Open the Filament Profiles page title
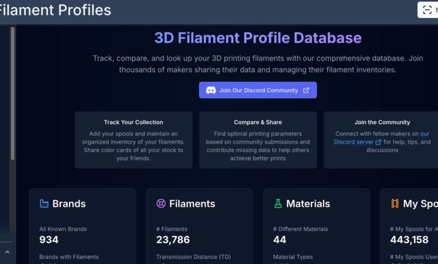 (55, 10)
